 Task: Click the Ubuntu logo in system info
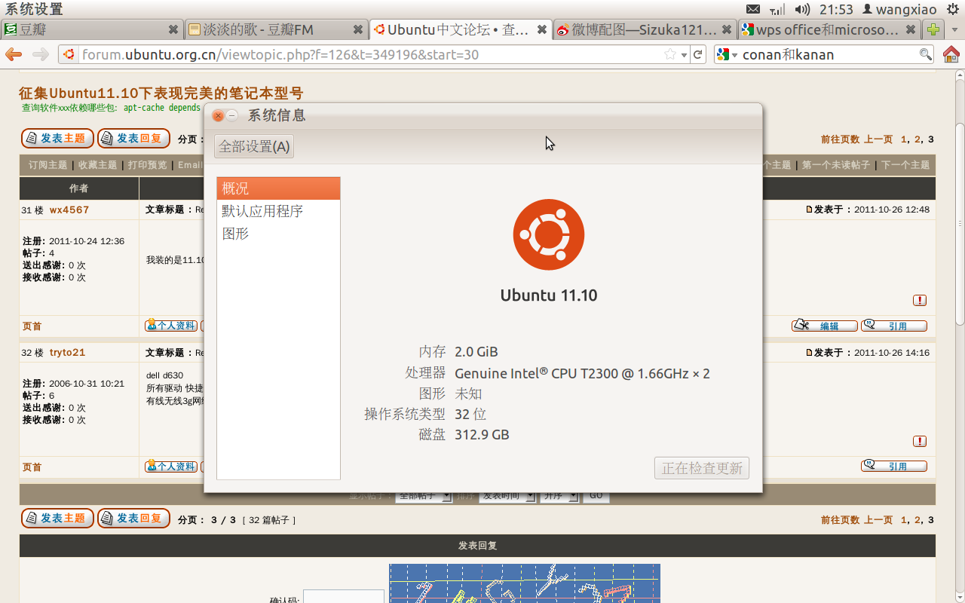549,234
